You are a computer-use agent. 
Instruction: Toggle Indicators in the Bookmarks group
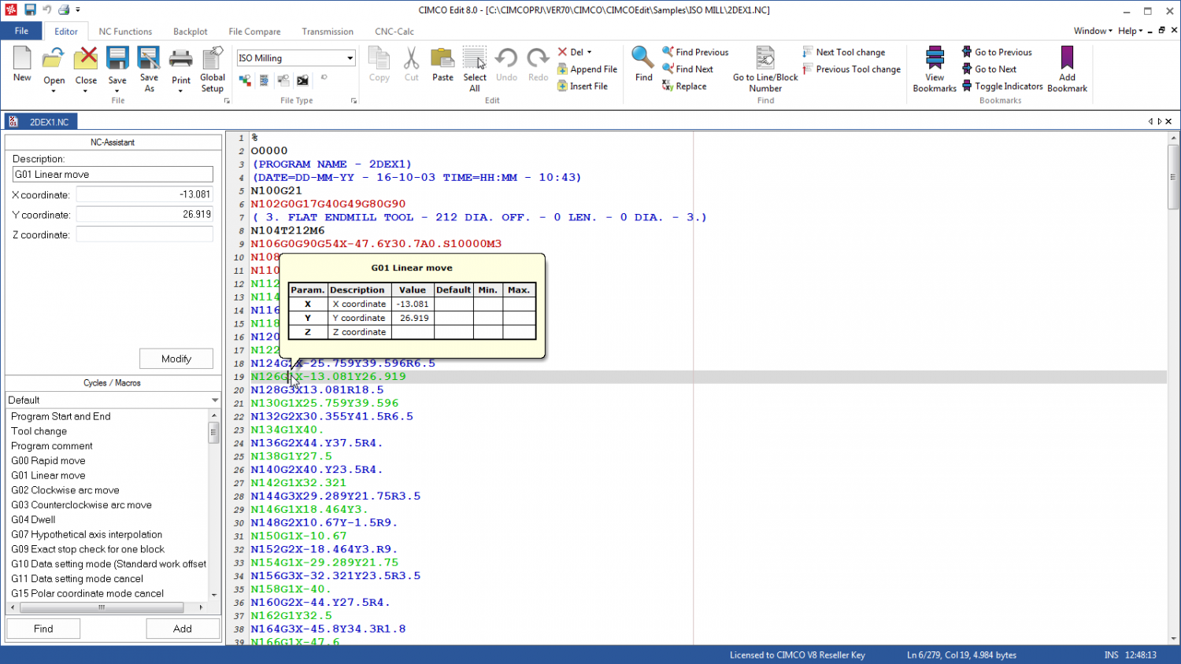pos(1002,87)
